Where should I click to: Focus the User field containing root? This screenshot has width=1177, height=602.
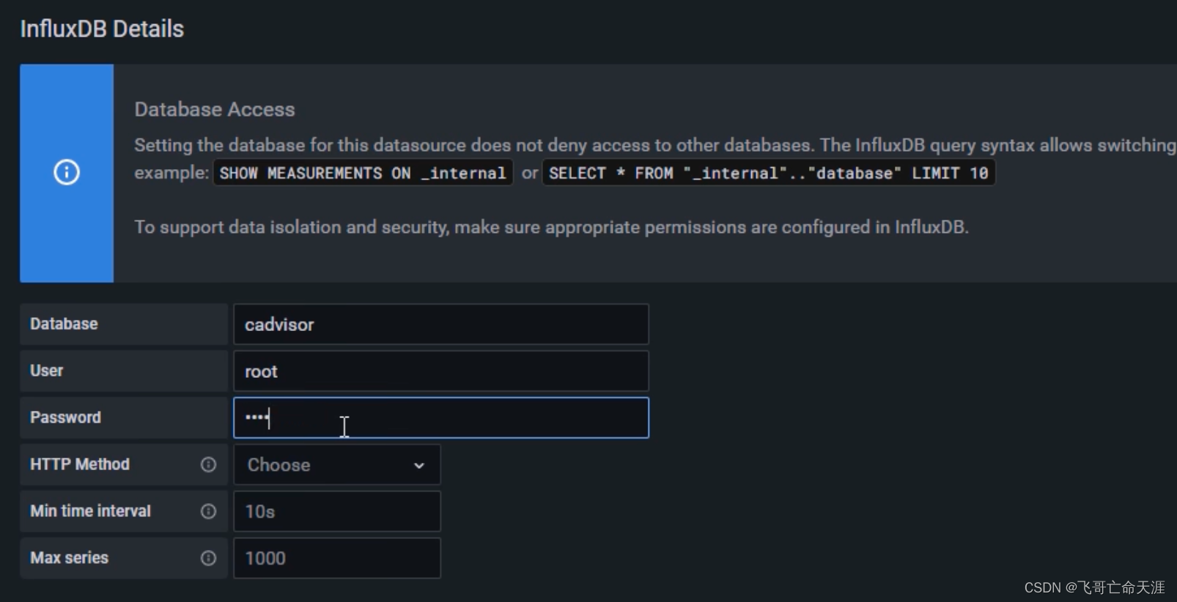coord(441,371)
